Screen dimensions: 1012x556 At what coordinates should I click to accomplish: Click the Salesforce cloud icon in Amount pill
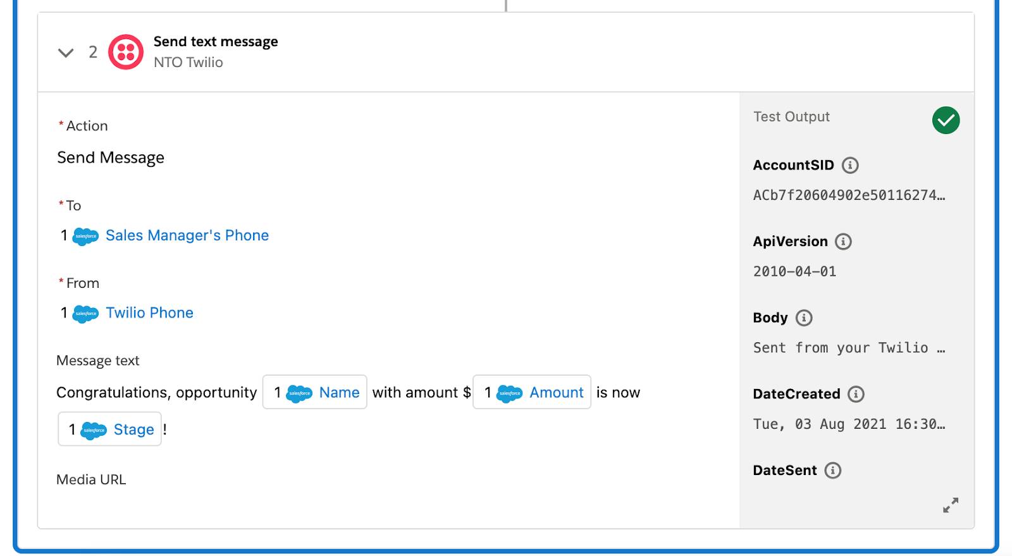pos(510,393)
